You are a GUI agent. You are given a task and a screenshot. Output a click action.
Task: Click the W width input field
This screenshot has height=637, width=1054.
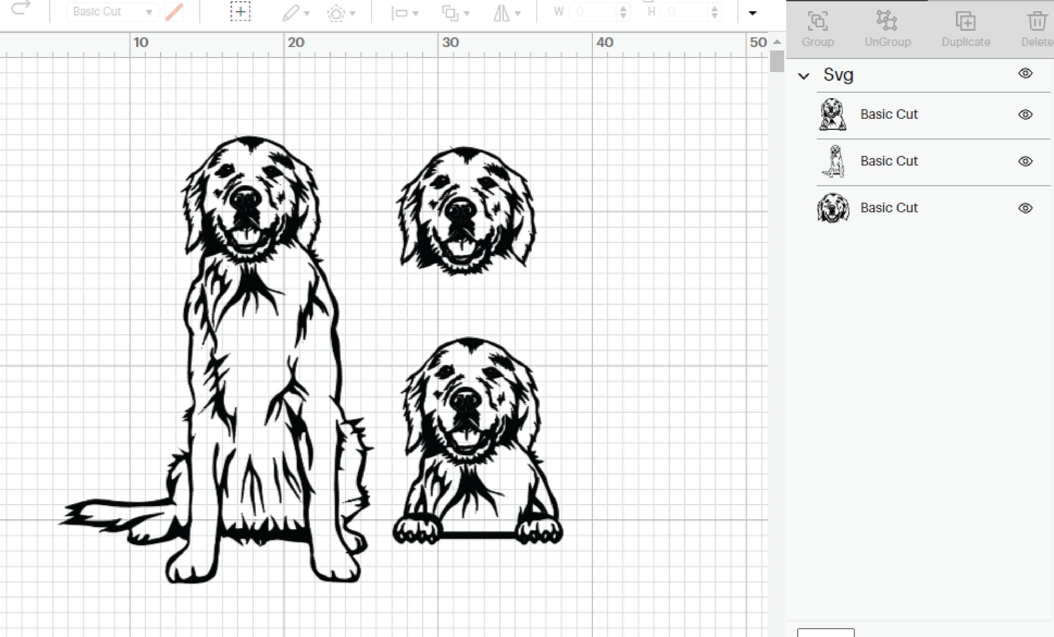(593, 12)
